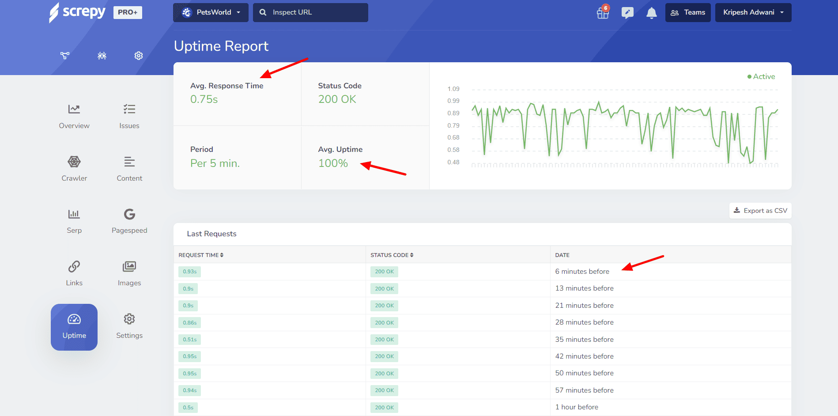Open Kripesh Adwani account menu

coord(753,12)
